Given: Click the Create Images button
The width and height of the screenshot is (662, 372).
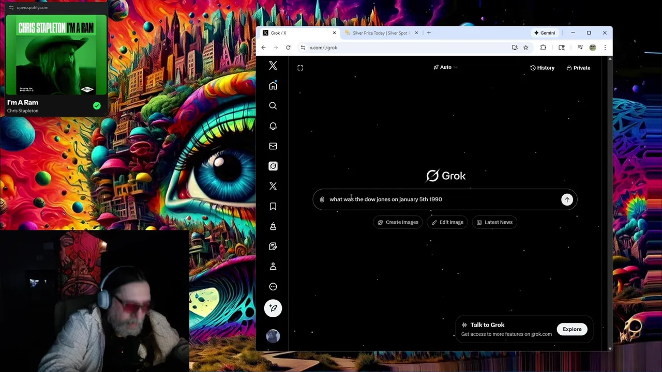Looking at the screenshot, I should [x=398, y=222].
